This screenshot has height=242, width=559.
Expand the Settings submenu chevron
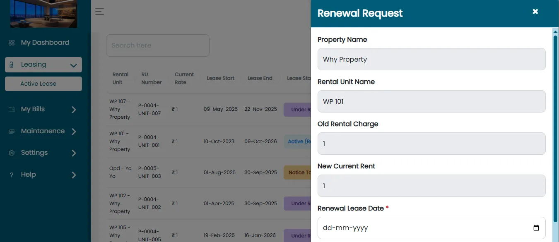coord(74,153)
